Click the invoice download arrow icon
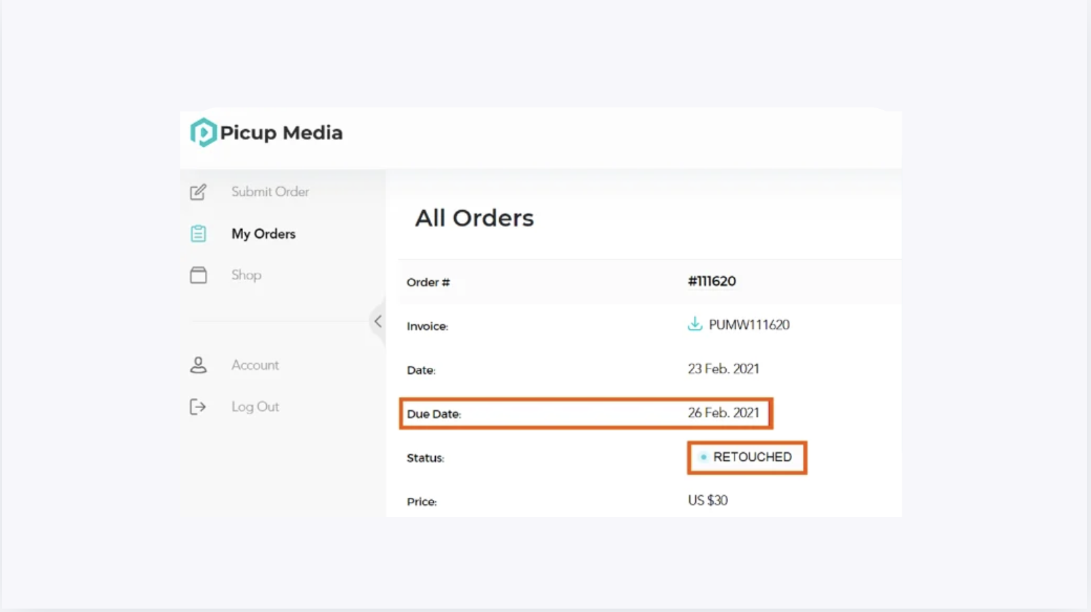 pyautogui.click(x=695, y=324)
